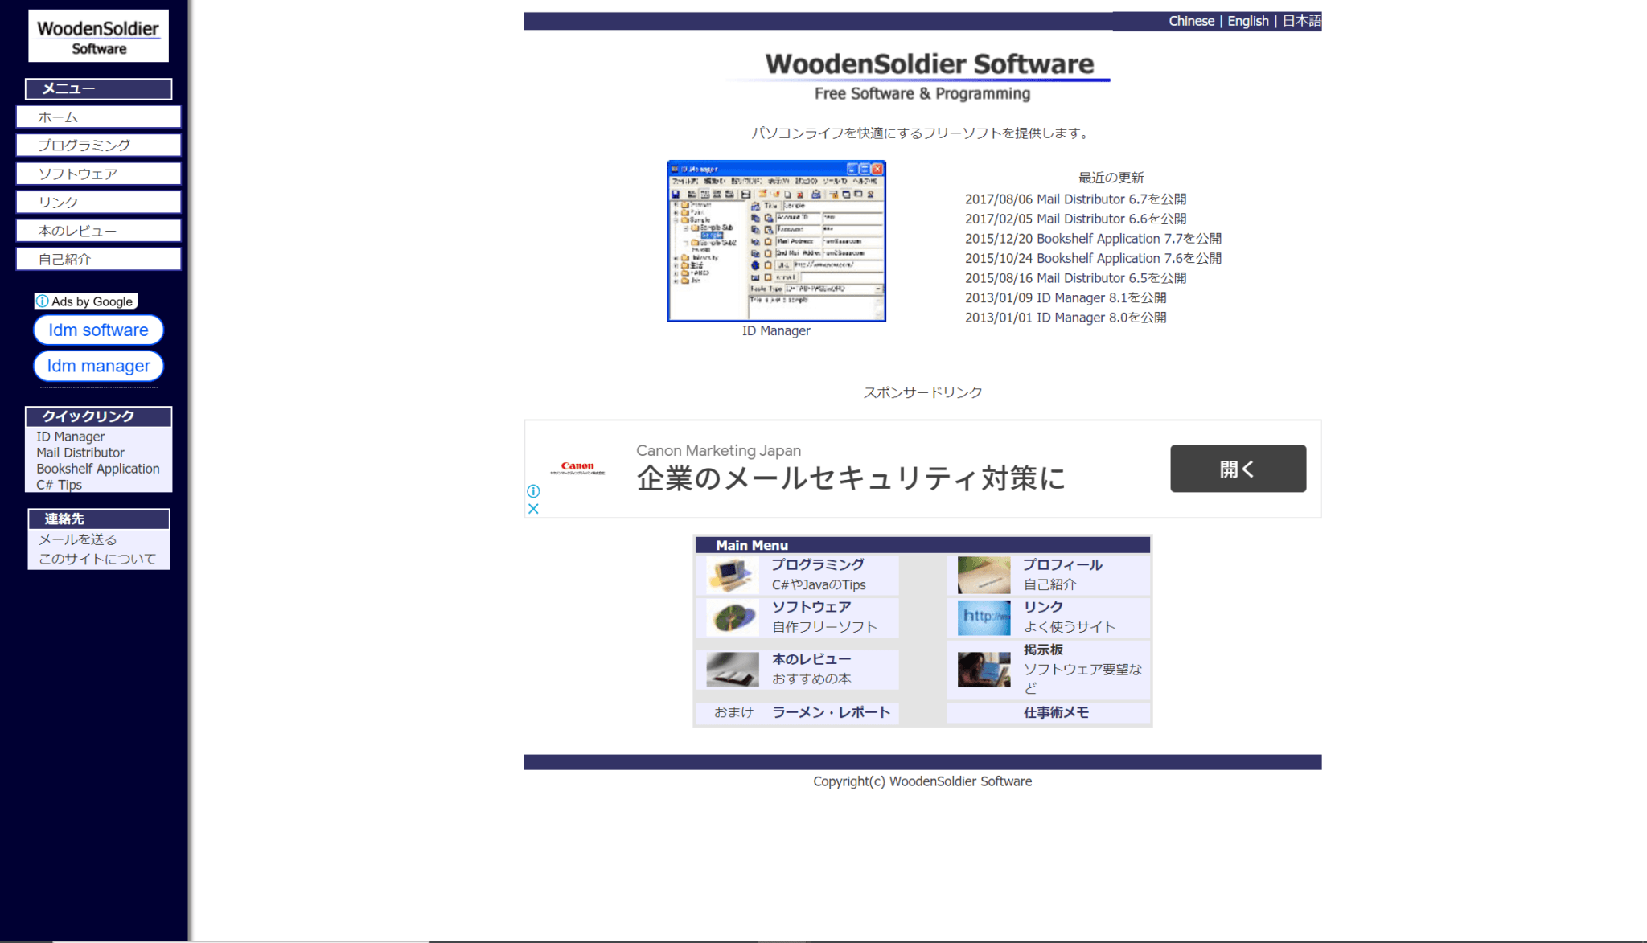Click the Idm software ad pill
The image size is (1647, 943).
98,330
